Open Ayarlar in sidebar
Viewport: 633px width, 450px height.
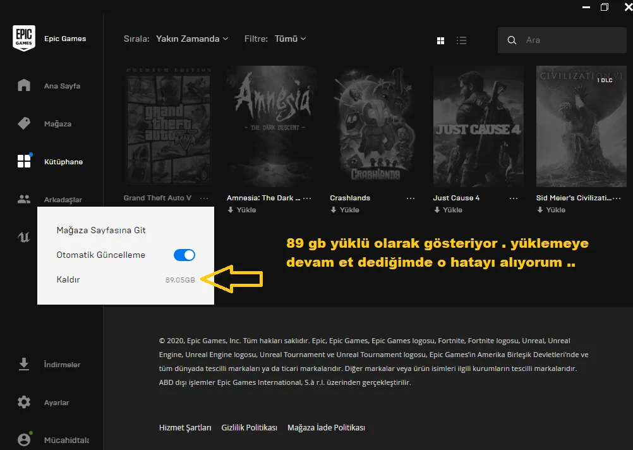pyautogui.click(x=56, y=403)
